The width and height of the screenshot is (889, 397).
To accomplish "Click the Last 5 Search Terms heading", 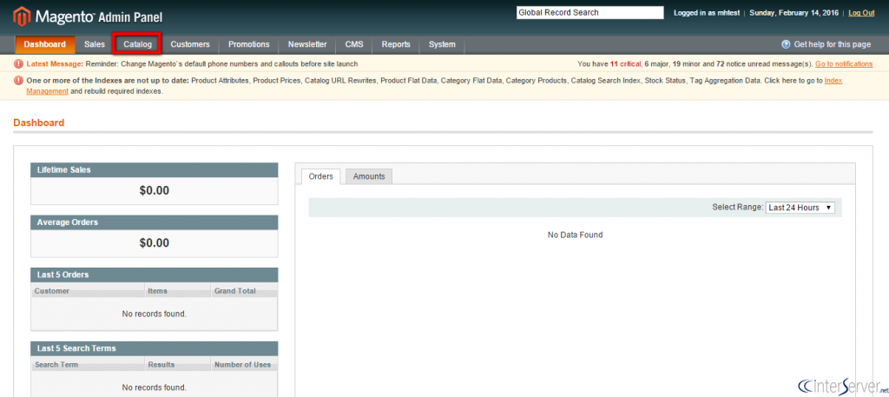I will [x=76, y=348].
